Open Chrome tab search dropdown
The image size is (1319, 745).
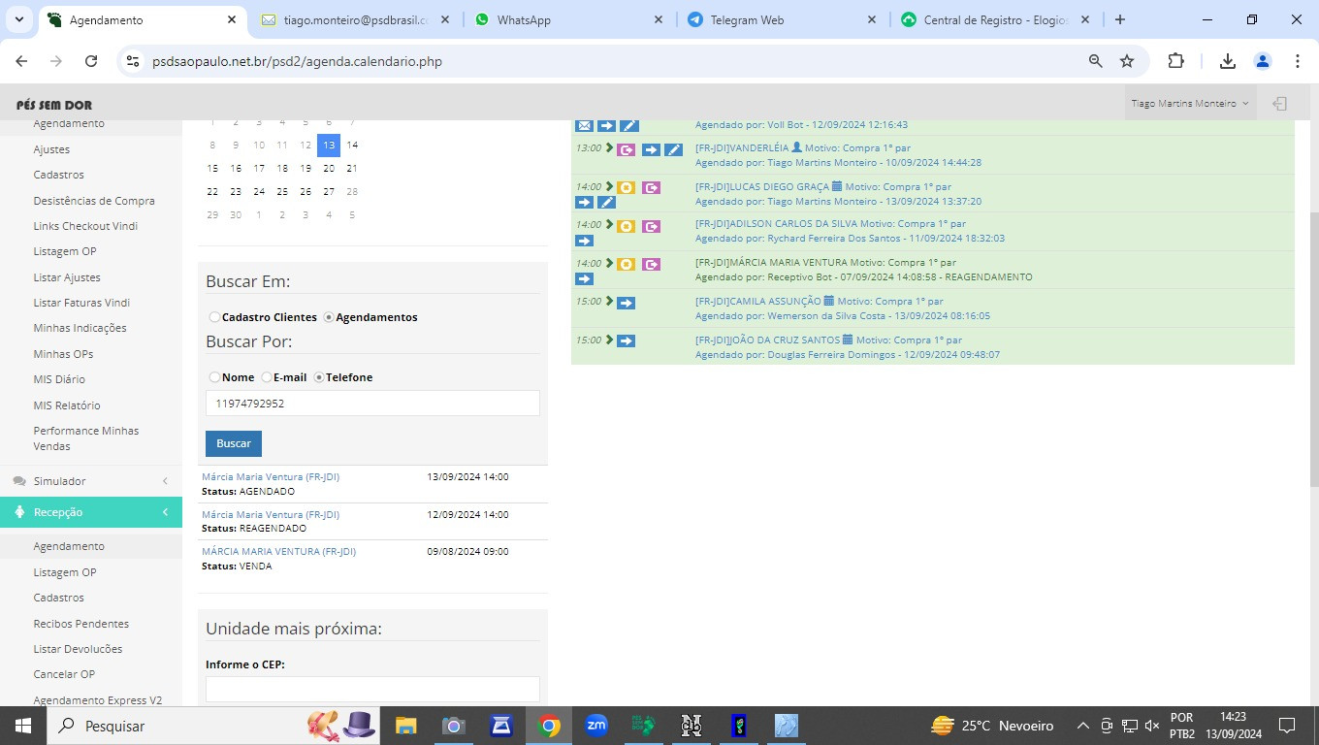(x=18, y=19)
